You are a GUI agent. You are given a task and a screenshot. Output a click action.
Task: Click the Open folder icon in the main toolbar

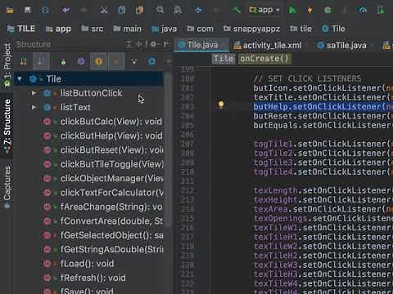10,11
